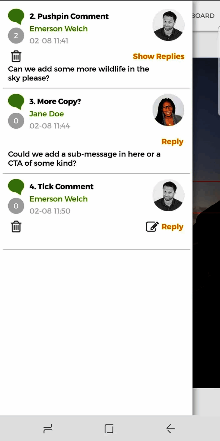The width and height of the screenshot is (220, 441).
Task: Click green speech bubble of Pushpin Comment
Action: (16, 16)
